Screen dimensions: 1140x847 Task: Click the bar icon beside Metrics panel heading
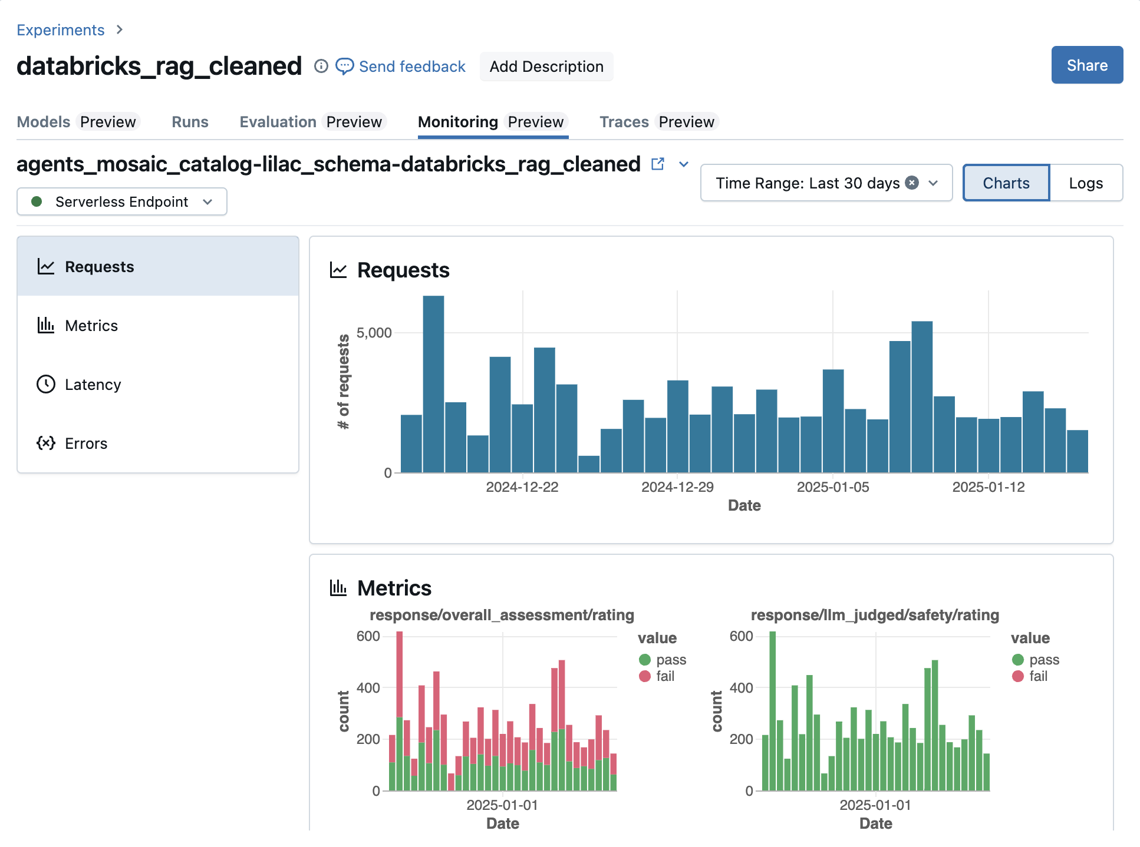click(x=338, y=588)
